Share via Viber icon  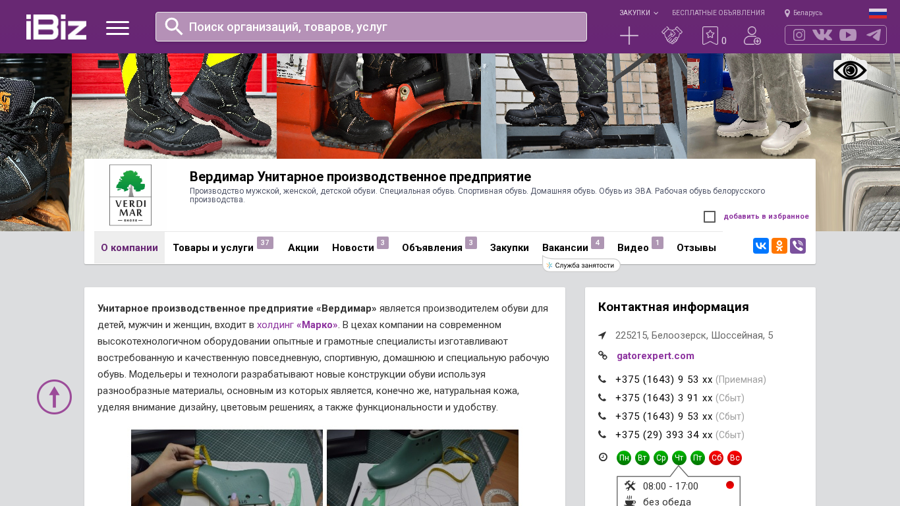click(x=797, y=246)
